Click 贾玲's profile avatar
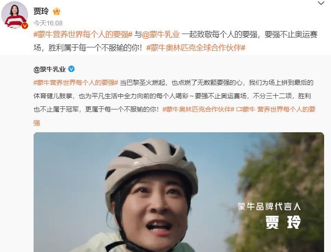 point(15,15)
